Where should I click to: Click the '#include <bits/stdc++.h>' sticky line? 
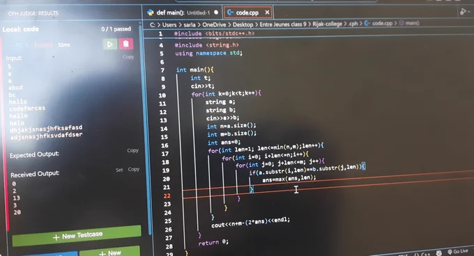[214, 33]
